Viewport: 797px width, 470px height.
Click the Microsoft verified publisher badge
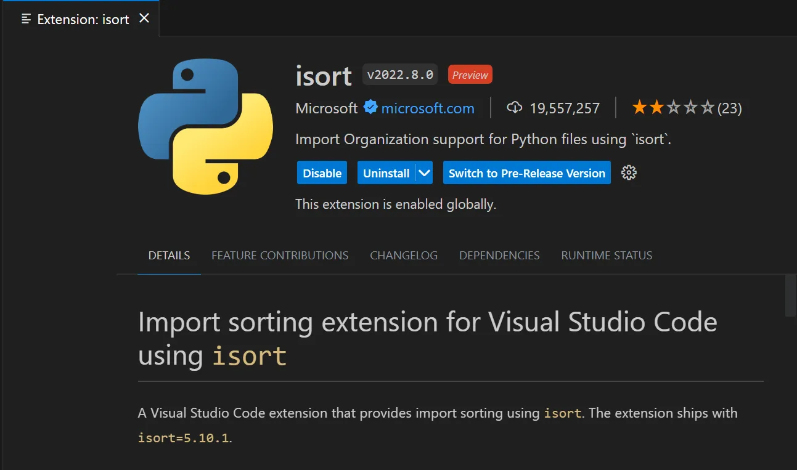point(370,107)
